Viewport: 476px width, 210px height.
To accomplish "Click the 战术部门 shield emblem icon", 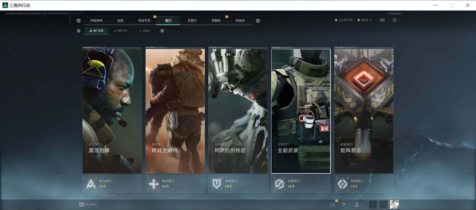I will click(217, 184).
